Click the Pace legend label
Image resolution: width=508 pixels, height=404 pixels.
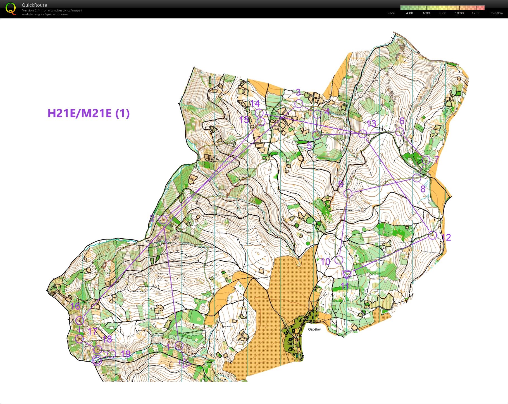(391, 13)
